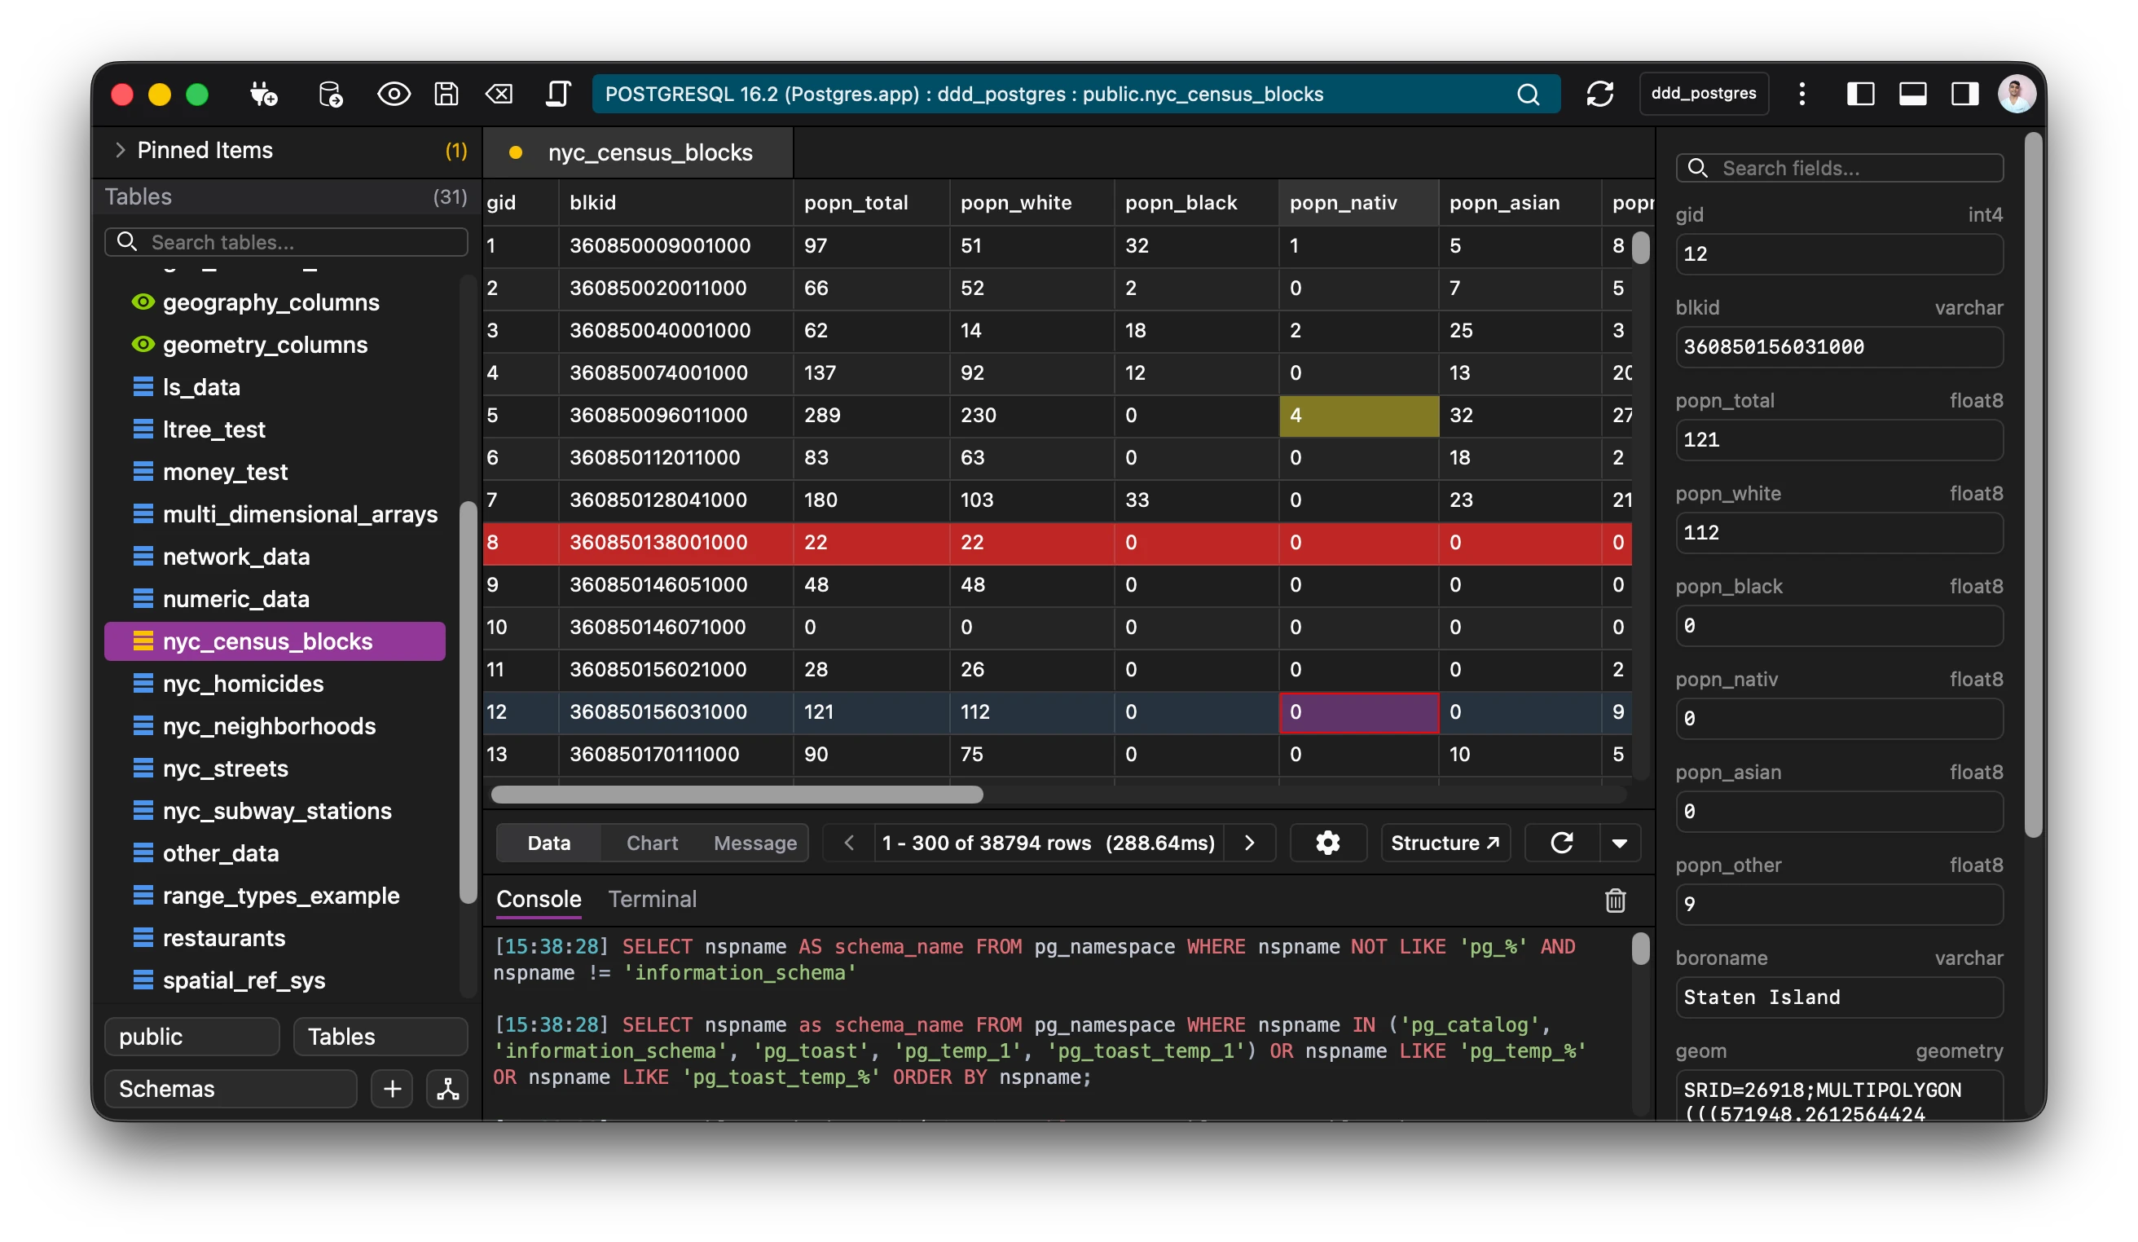Open the public schema dropdown
The width and height of the screenshot is (2138, 1242).
pyautogui.click(x=191, y=1037)
